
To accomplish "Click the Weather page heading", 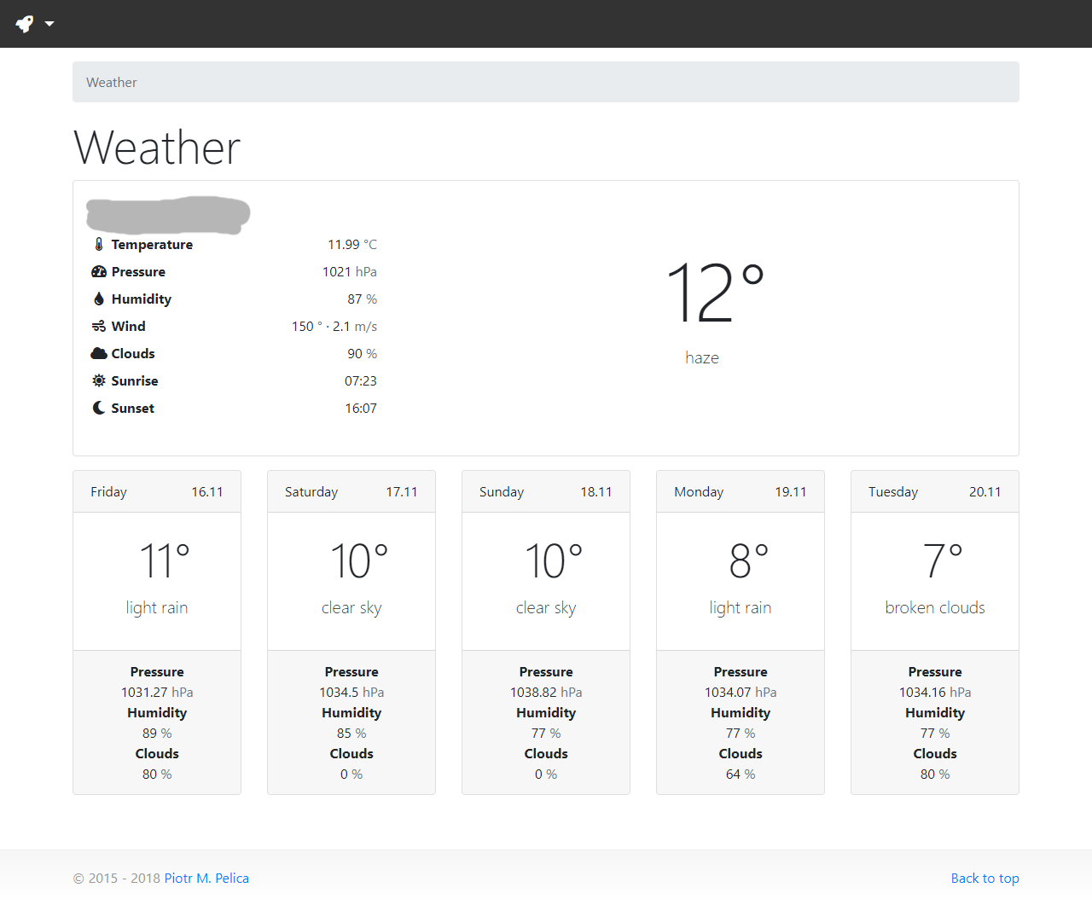I will (x=157, y=148).
